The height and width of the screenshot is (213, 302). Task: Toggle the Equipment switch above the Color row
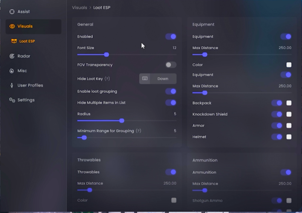[x=286, y=37]
